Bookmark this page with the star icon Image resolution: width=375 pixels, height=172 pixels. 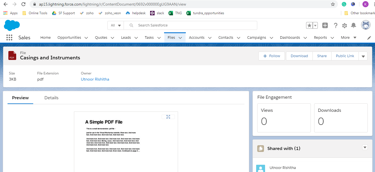point(332,4)
